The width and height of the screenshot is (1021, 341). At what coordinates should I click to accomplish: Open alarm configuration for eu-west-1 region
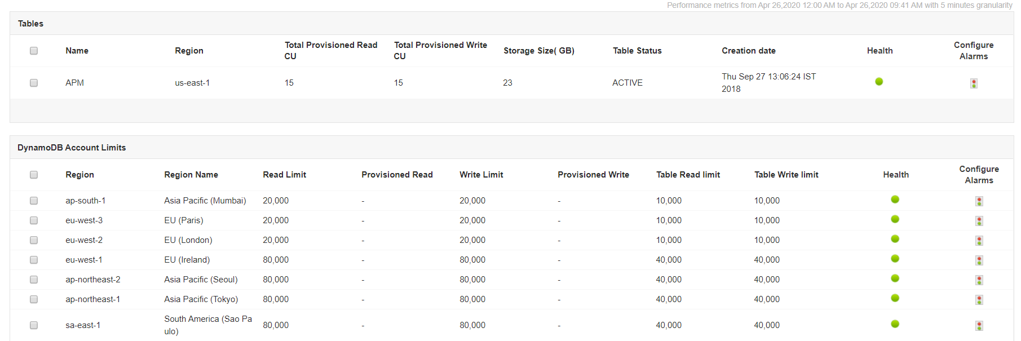tap(979, 260)
